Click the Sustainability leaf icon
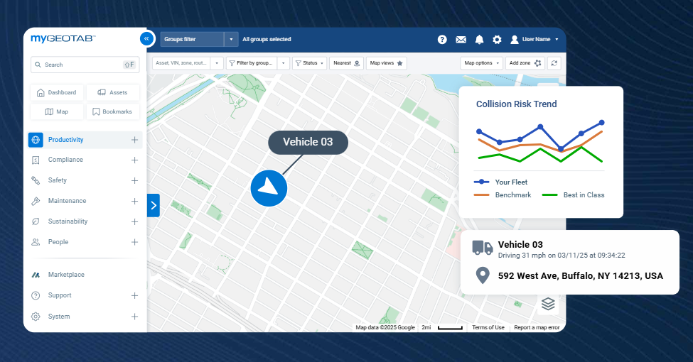Screen dimensions: 693x362 (36, 221)
